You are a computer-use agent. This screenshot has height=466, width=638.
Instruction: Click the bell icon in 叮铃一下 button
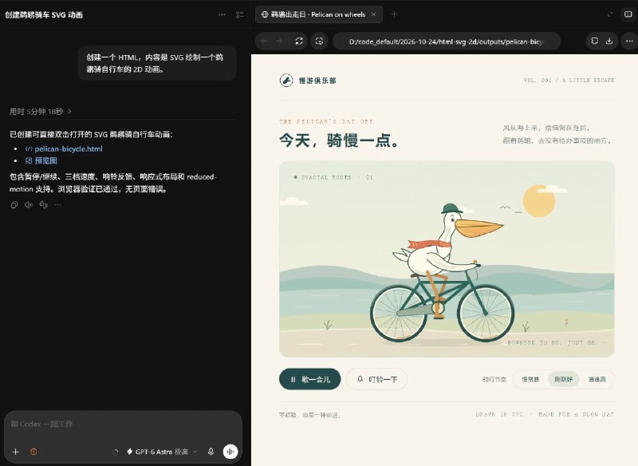[x=360, y=379]
